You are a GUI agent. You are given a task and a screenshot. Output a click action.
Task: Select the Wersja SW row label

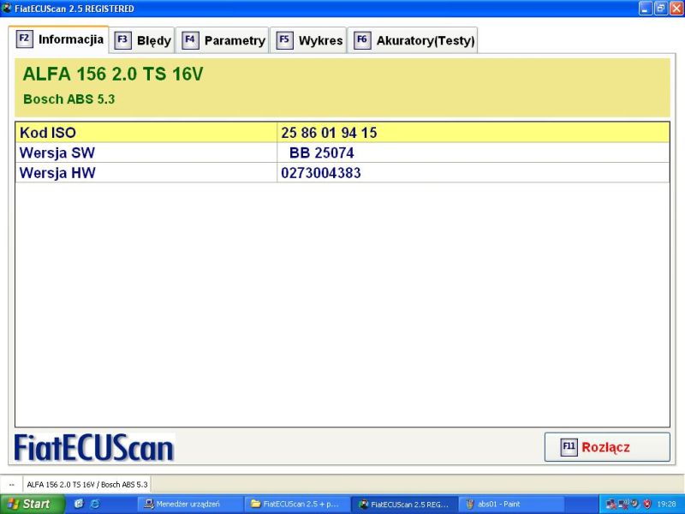(x=57, y=152)
